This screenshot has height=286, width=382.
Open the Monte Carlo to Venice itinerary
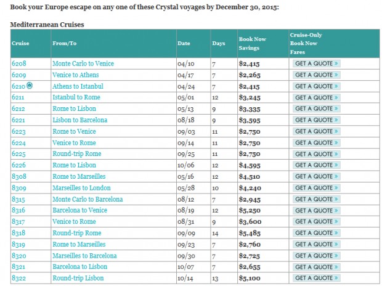point(83,63)
